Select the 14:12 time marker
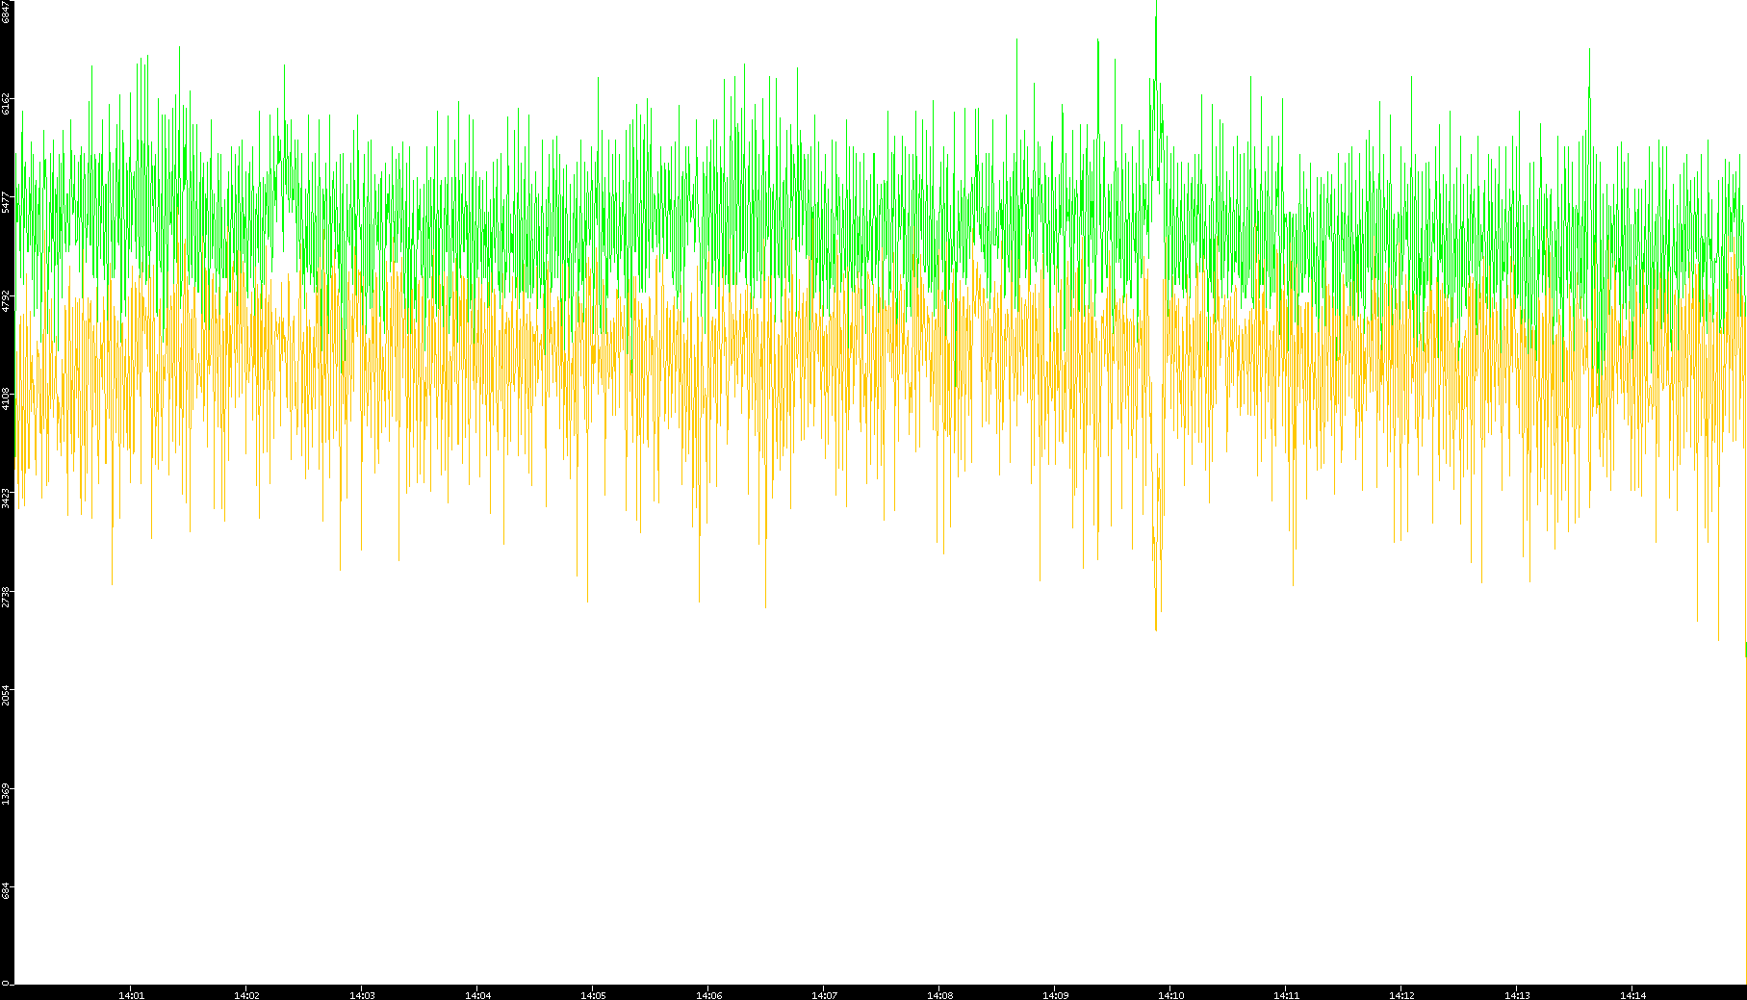 (x=1401, y=994)
